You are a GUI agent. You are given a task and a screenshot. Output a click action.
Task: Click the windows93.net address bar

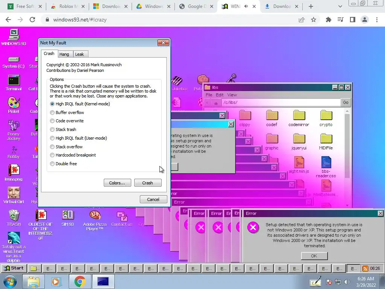point(170,20)
